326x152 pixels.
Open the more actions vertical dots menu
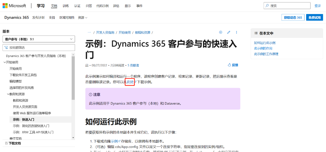(236, 32)
